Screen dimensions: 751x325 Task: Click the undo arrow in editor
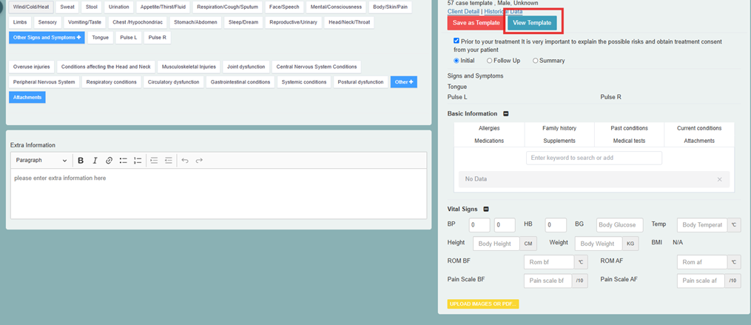(x=185, y=161)
